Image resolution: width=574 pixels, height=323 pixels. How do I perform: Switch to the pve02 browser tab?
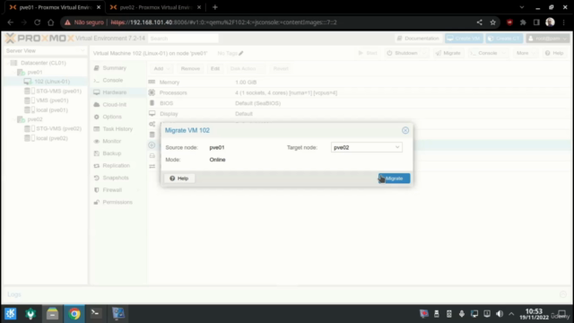155,7
